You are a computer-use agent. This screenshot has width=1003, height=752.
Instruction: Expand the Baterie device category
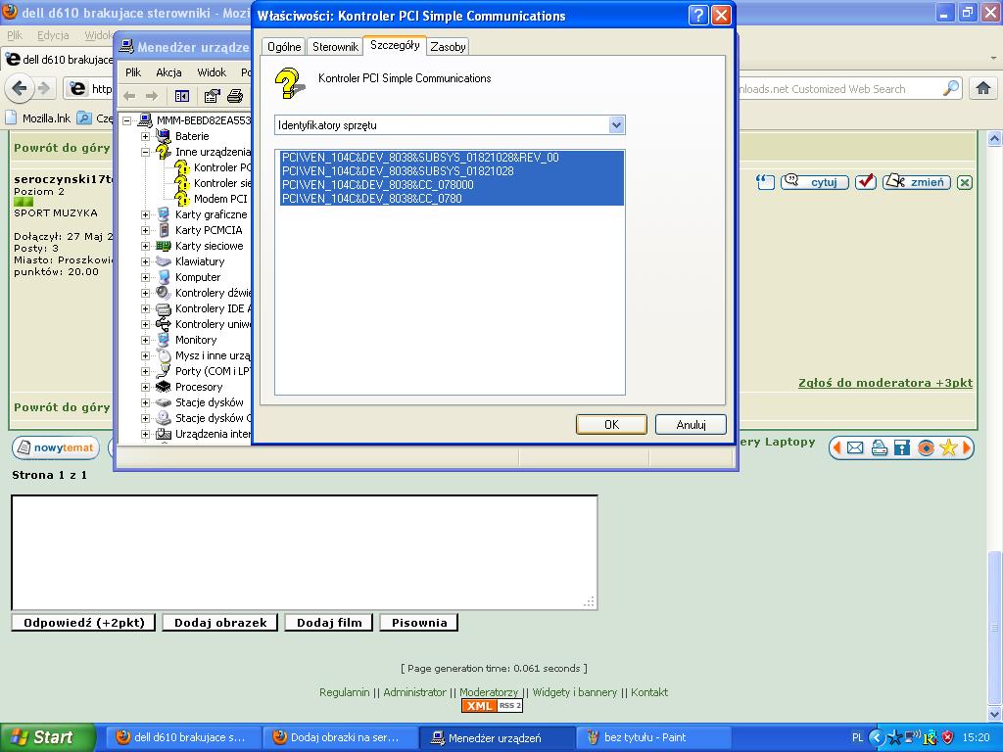click(x=145, y=136)
